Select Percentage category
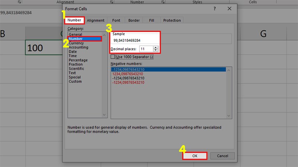 pos(78,60)
